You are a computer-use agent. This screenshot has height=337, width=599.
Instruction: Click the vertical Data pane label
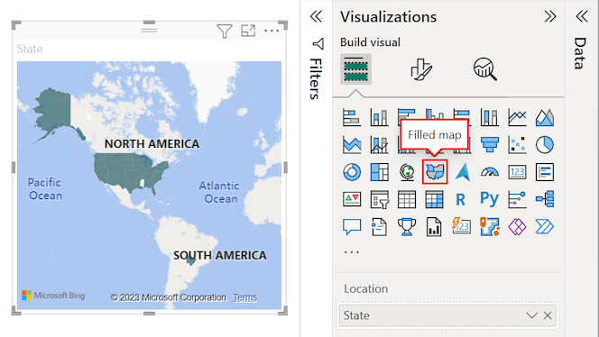(580, 53)
